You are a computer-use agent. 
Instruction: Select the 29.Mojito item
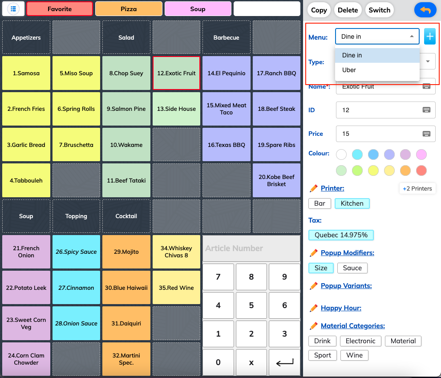coord(126,252)
